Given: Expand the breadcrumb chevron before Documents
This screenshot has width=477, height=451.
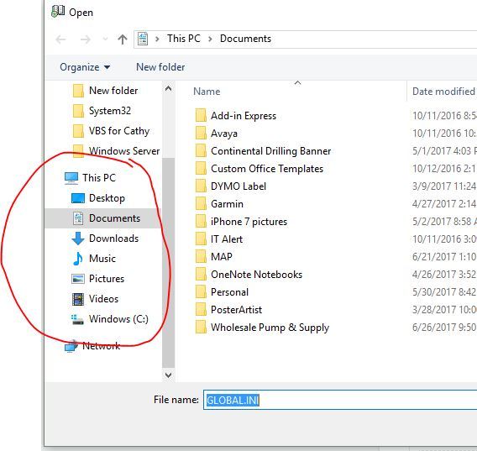Looking at the screenshot, I should pyautogui.click(x=210, y=39).
